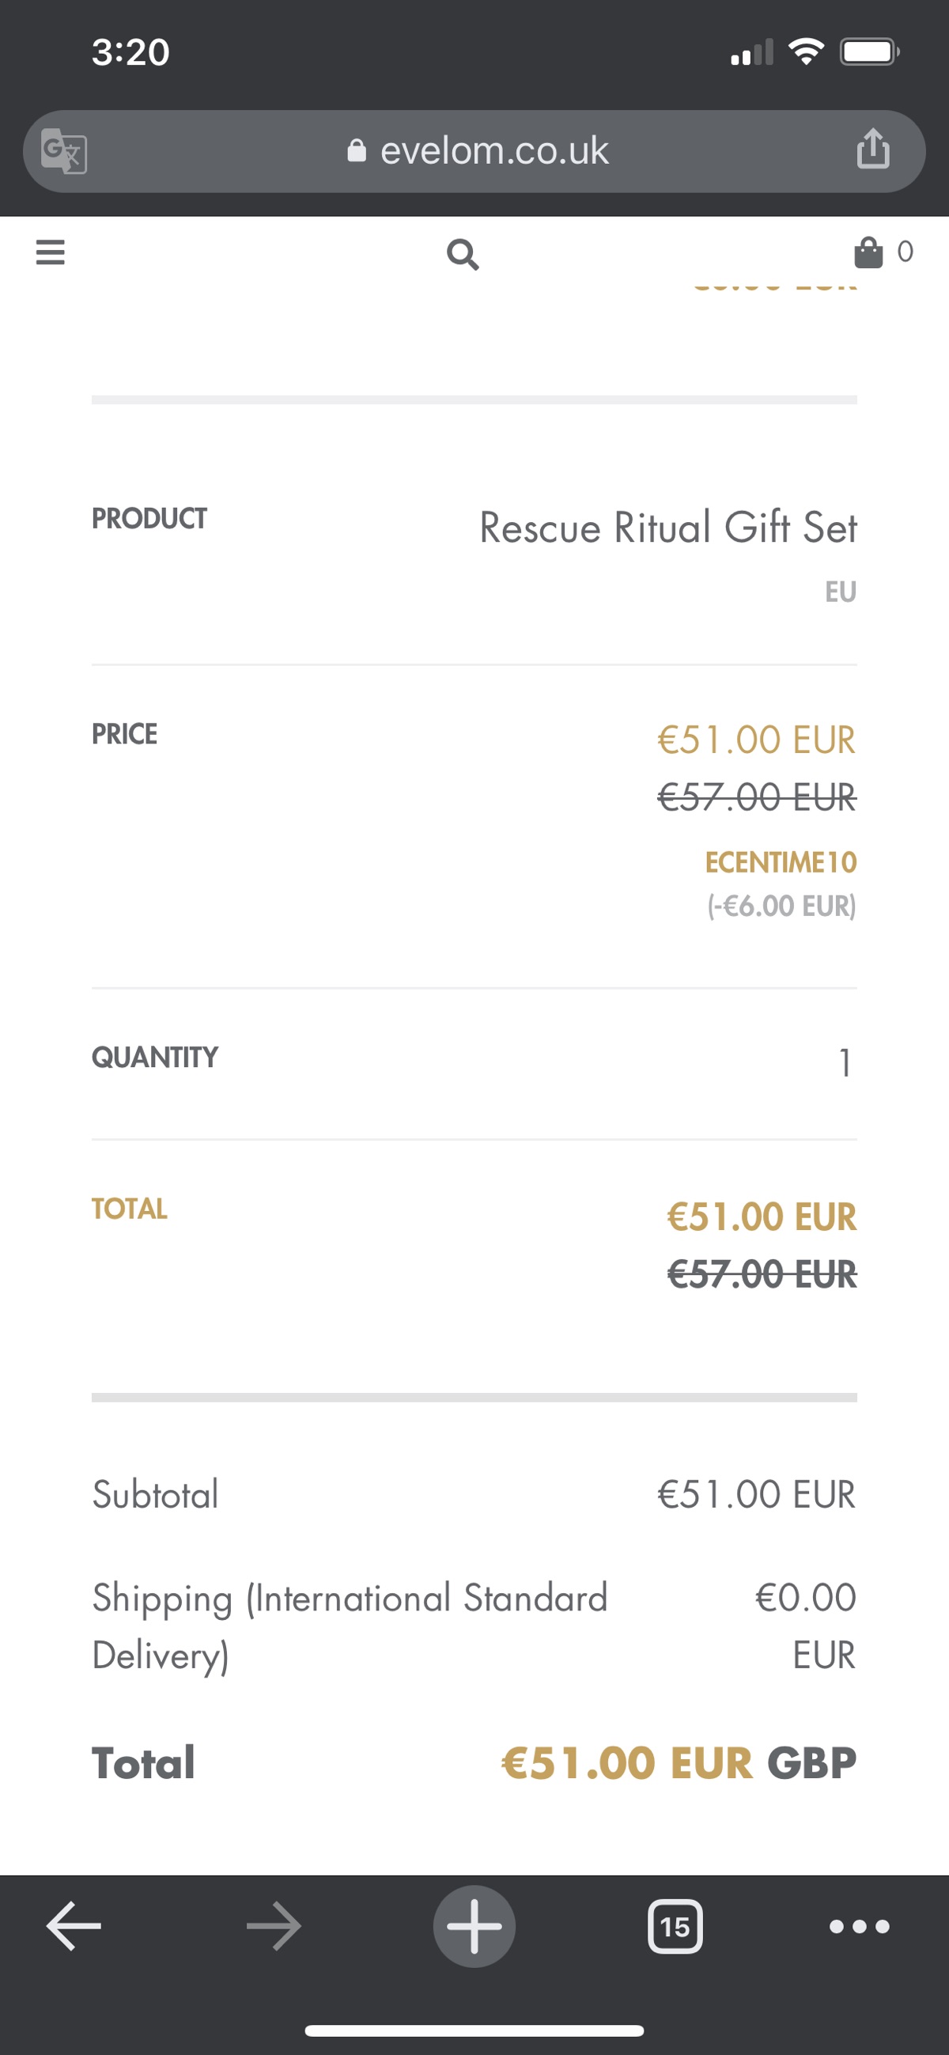The image size is (949, 2055).
Task: Tap the bottom home indicator bar
Action: (x=475, y=2030)
